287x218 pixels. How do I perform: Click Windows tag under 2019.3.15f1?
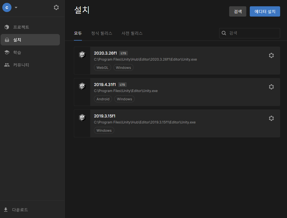[104, 130]
